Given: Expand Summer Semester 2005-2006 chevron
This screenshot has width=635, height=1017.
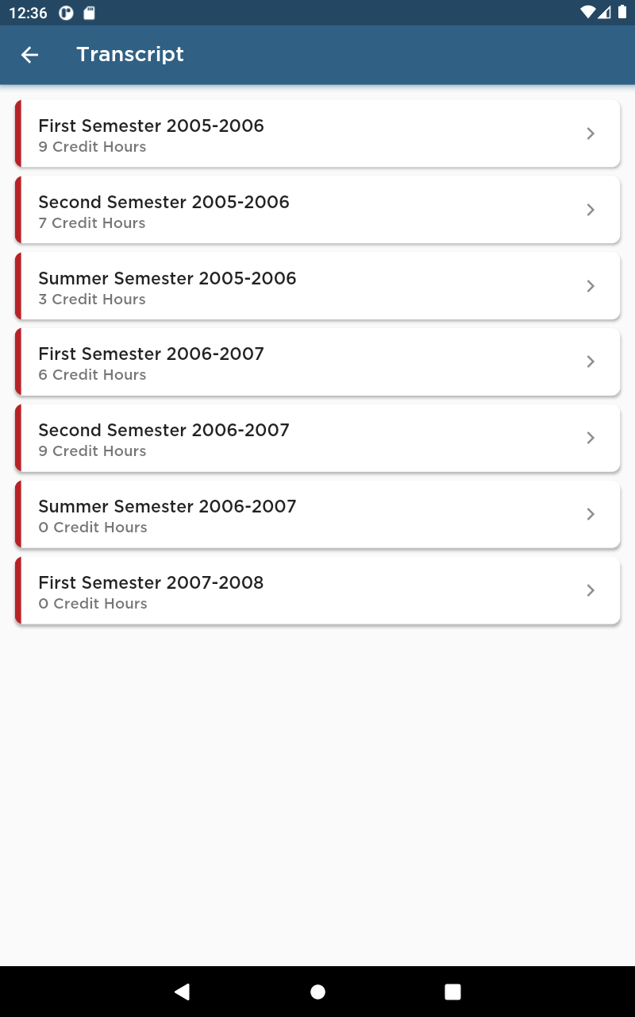Looking at the screenshot, I should point(591,286).
